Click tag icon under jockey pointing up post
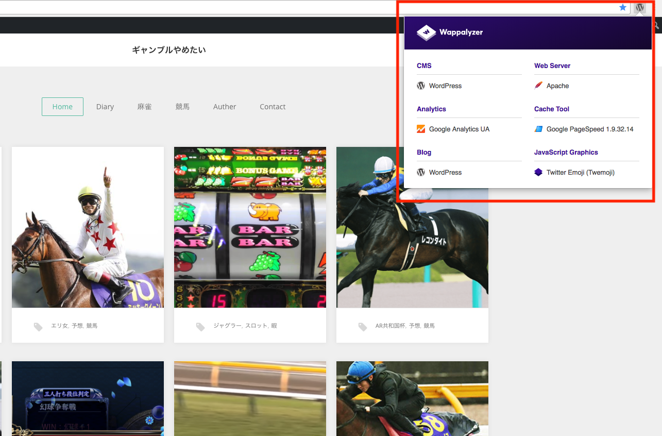Screen dimensions: 662x436 [x=38, y=327]
